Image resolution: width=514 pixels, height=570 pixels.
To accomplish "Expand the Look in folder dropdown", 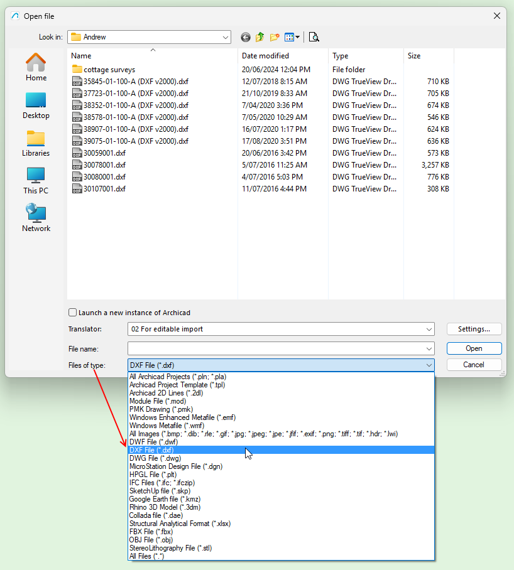I will pos(225,37).
